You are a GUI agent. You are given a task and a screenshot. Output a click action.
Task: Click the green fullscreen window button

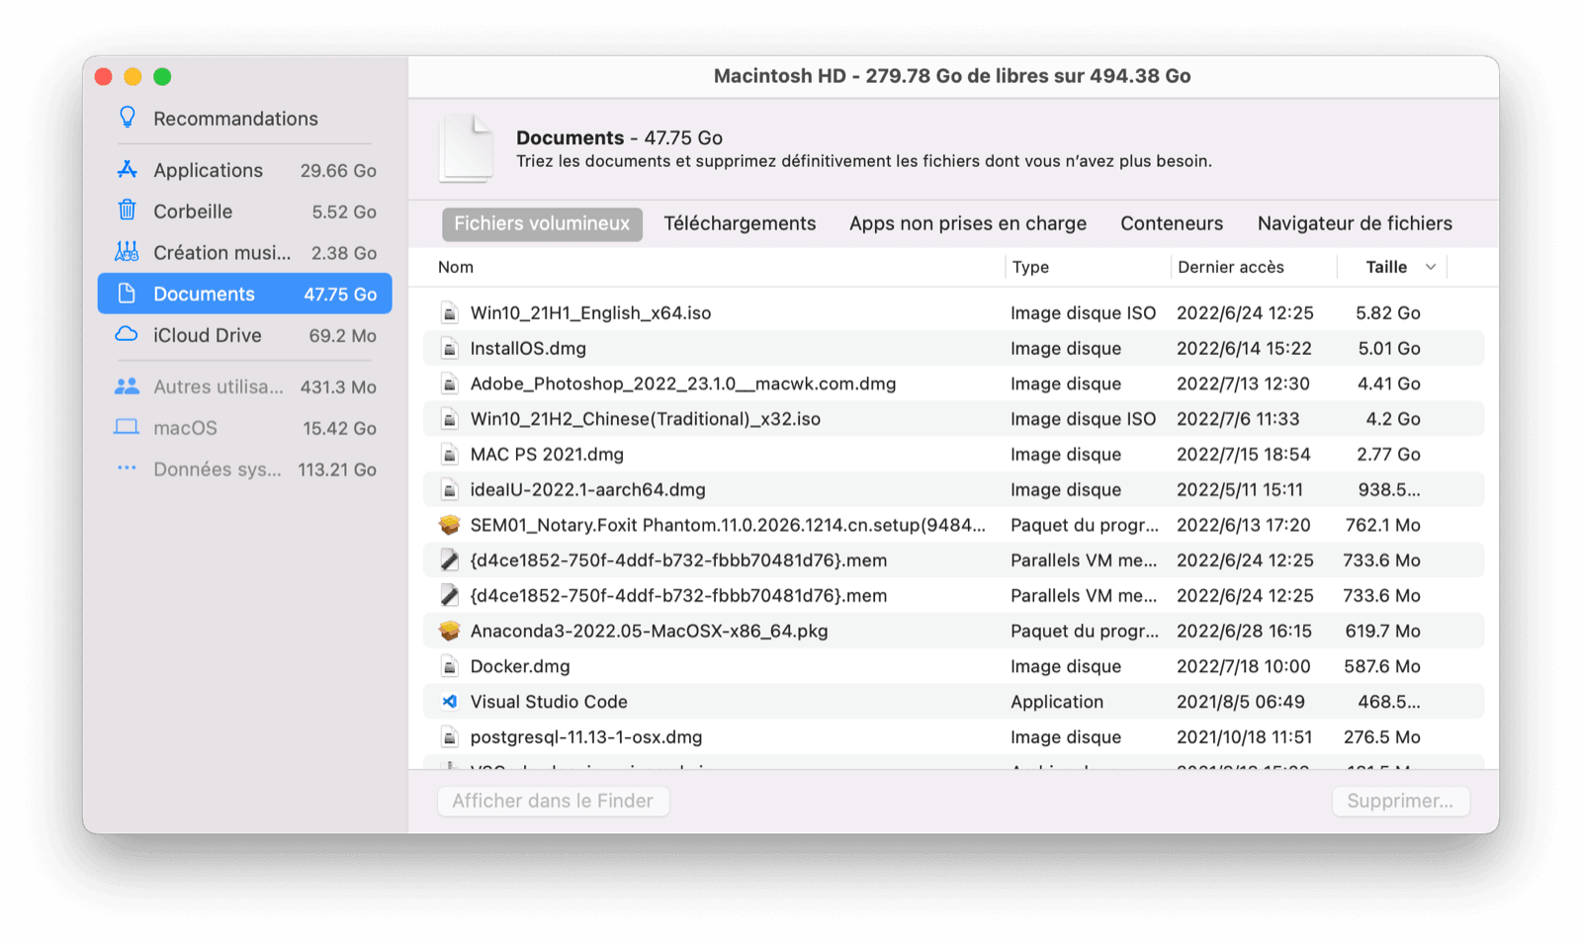(163, 77)
